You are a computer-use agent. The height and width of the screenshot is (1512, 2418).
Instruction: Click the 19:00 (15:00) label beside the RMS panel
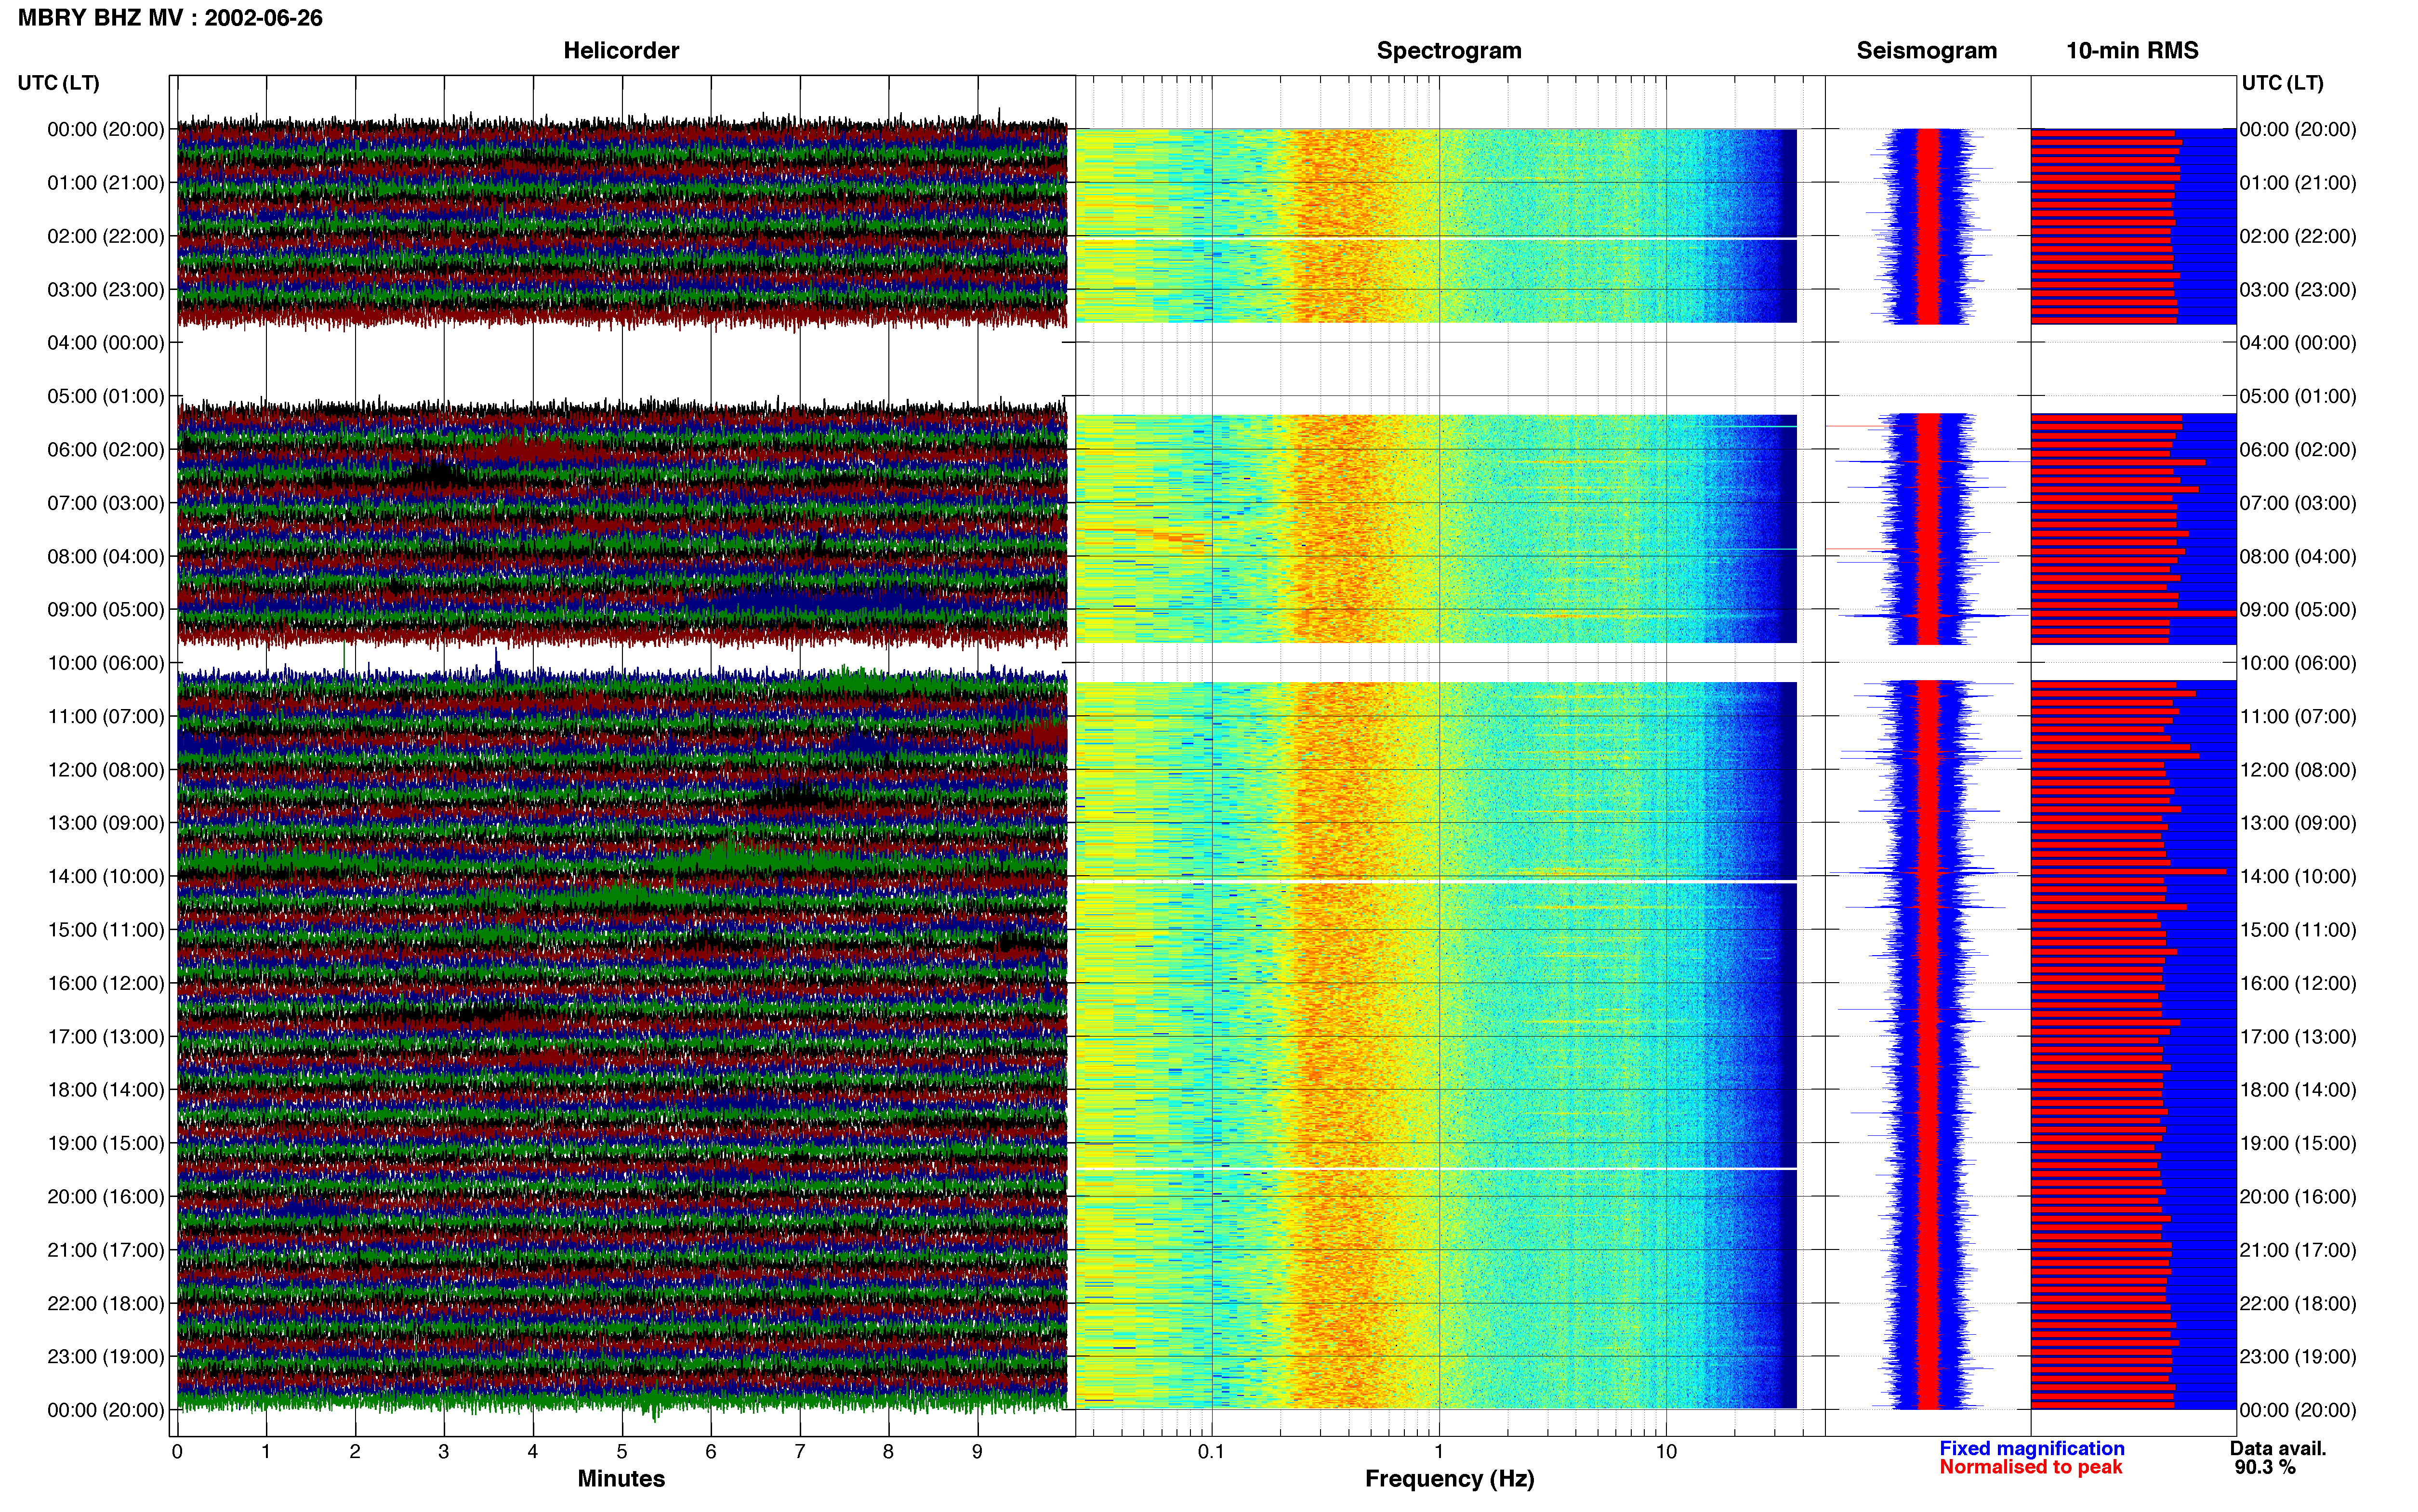coord(2298,1143)
